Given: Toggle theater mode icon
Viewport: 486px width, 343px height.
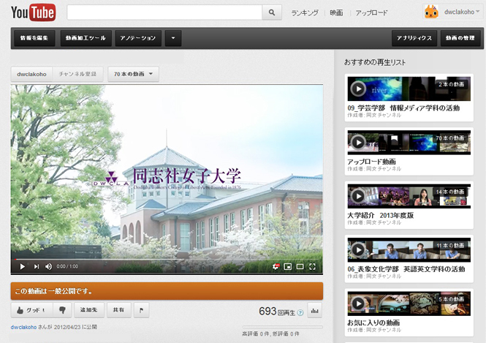Looking at the screenshot, I should pos(300,266).
